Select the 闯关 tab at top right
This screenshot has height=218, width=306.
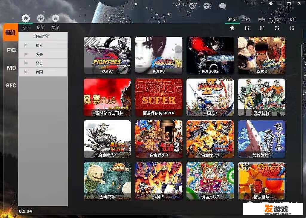point(262,19)
